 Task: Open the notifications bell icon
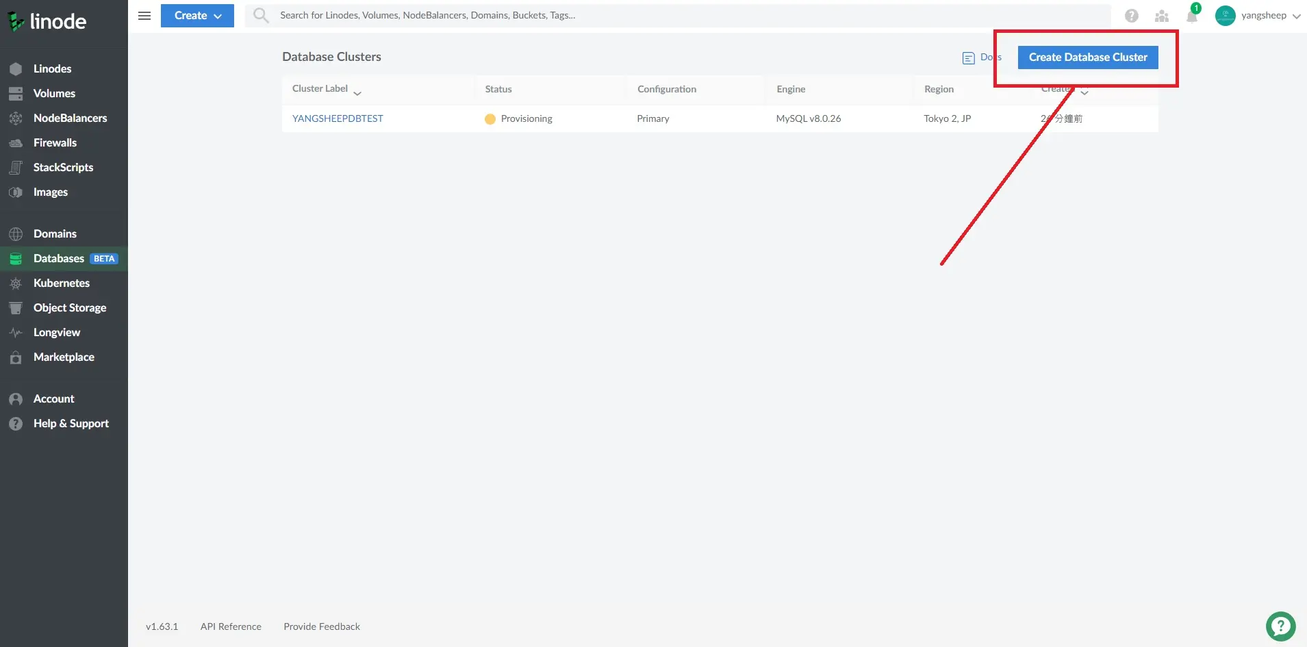tap(1192, 16)
